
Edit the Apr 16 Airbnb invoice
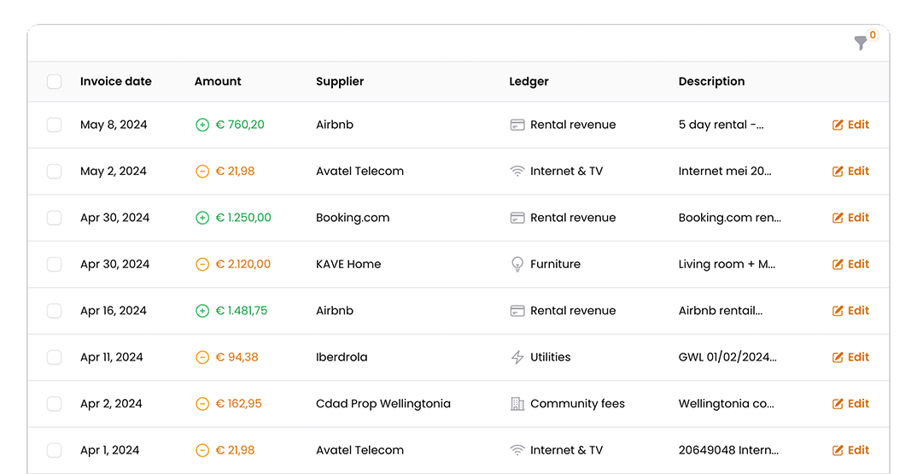[x=851, y=311]
